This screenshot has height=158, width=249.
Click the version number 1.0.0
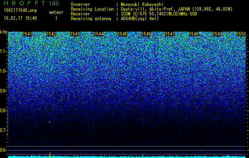[x=54, y=3]
